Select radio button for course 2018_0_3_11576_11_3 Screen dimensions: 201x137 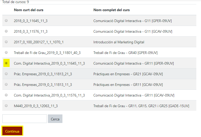[x=6, y=31]
